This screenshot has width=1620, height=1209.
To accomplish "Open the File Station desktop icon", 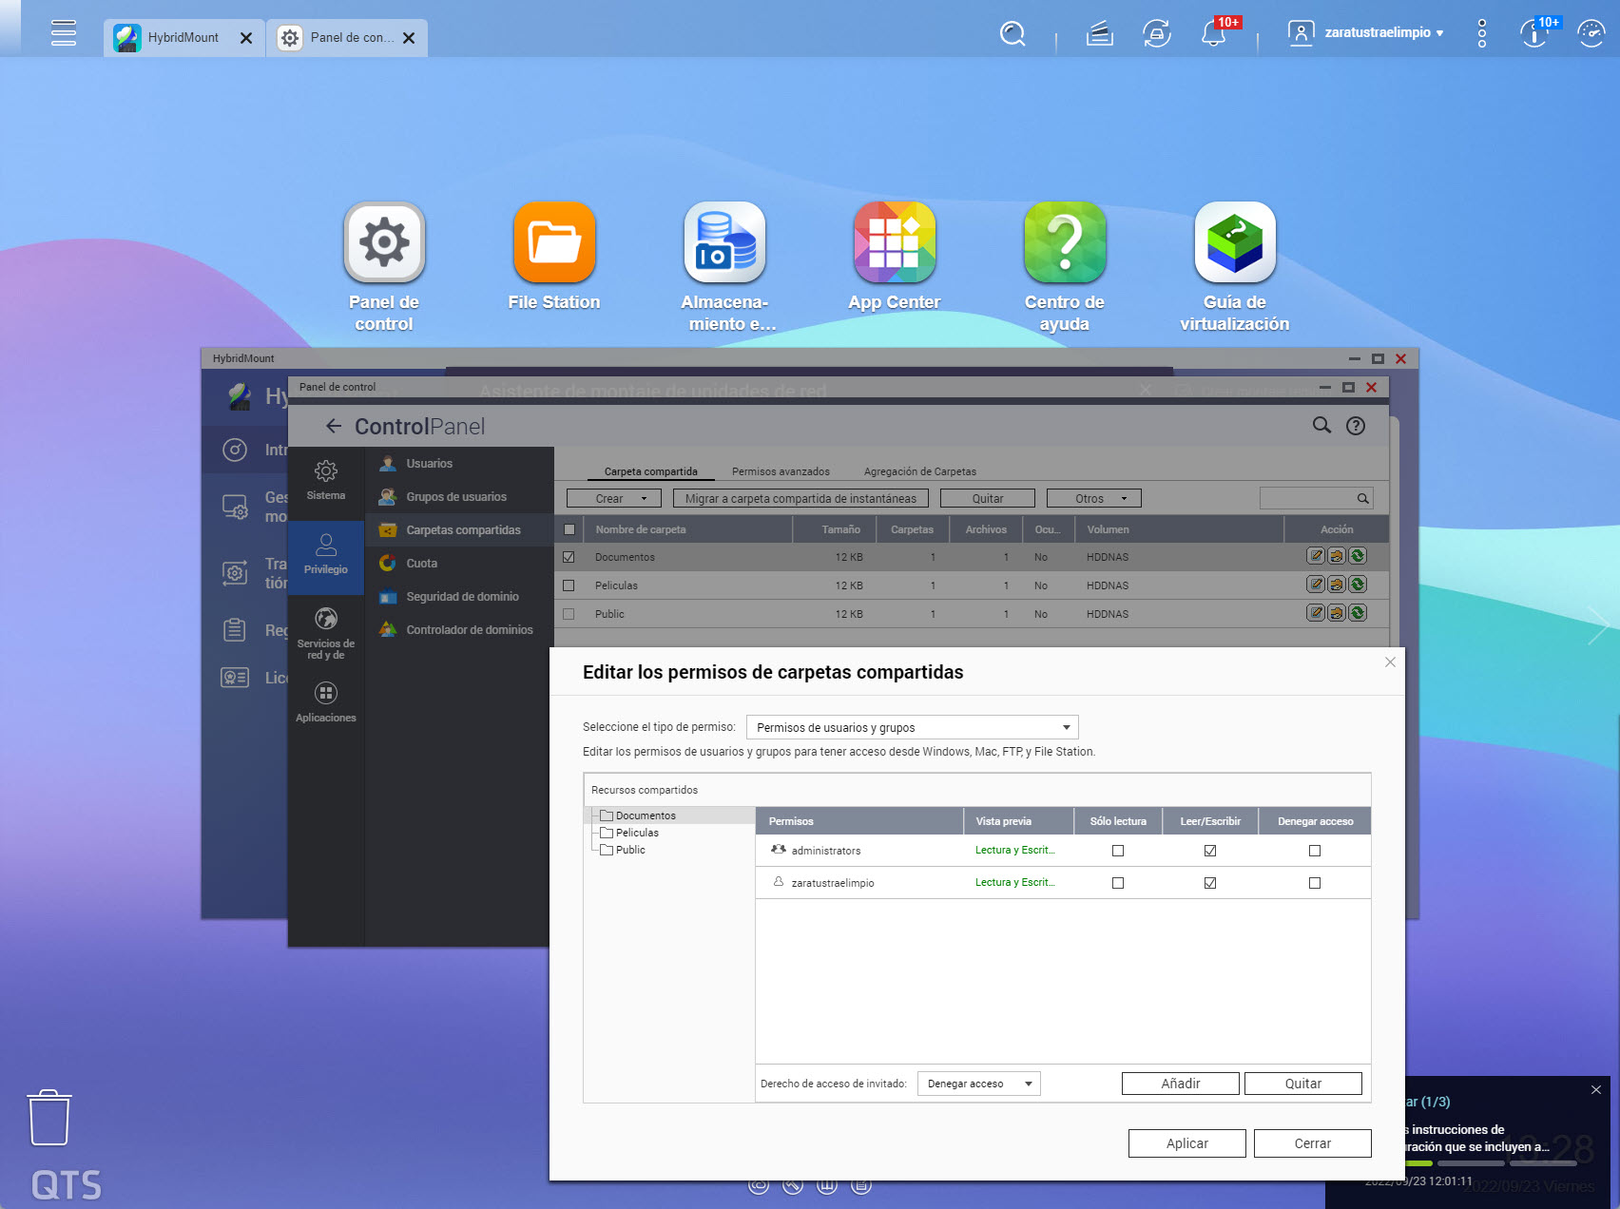I will click(554, 243).
